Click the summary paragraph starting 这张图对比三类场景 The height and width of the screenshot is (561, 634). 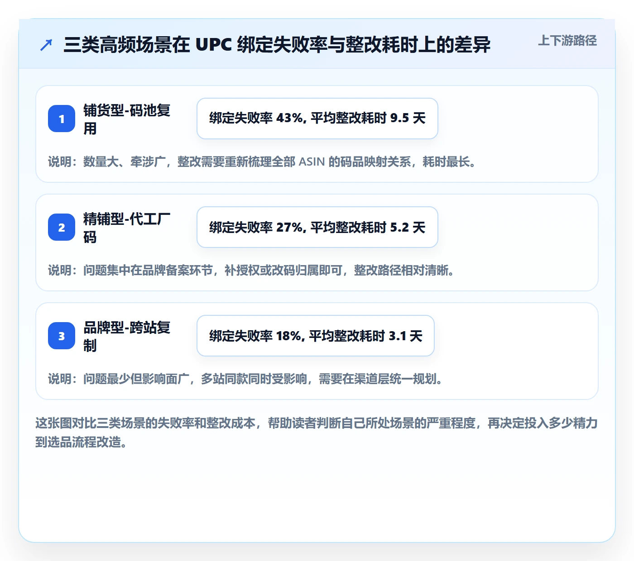(x=317, y=433)
